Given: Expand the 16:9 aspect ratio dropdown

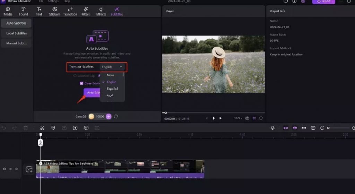Looking at the screenshot, I should pos(238,118).
